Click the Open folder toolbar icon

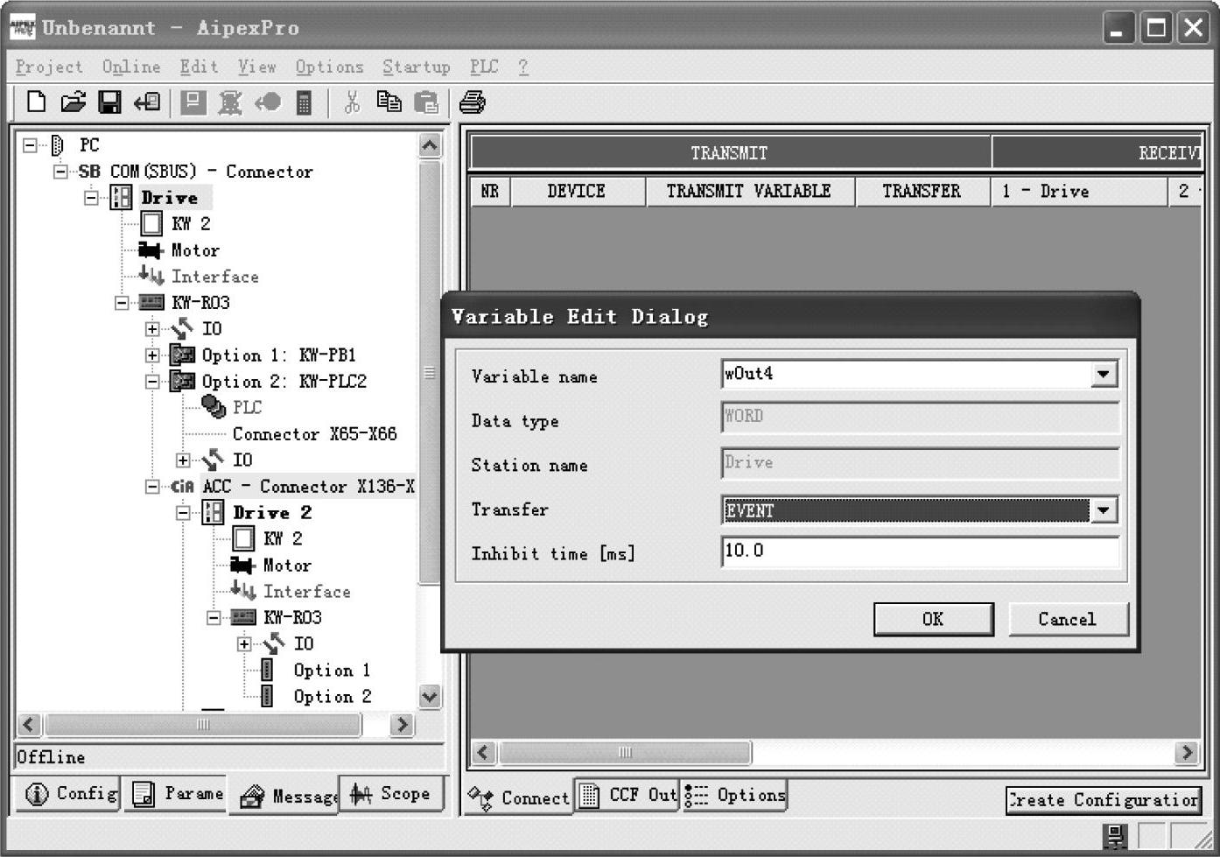click(73, 102)
